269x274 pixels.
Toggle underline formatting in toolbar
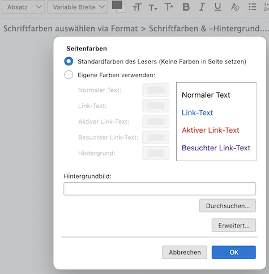pyautogui.click(x=217, y=7)
